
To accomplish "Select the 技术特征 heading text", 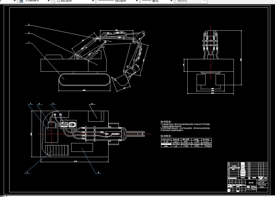I will click(x=166, y=136).
